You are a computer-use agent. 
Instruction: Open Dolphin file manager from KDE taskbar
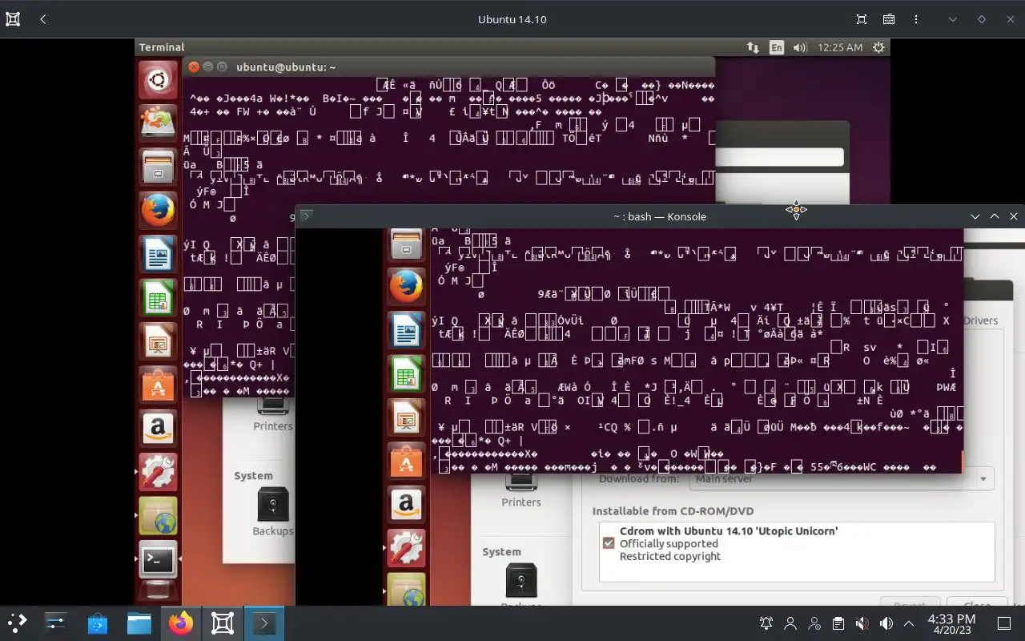point(139,623)
